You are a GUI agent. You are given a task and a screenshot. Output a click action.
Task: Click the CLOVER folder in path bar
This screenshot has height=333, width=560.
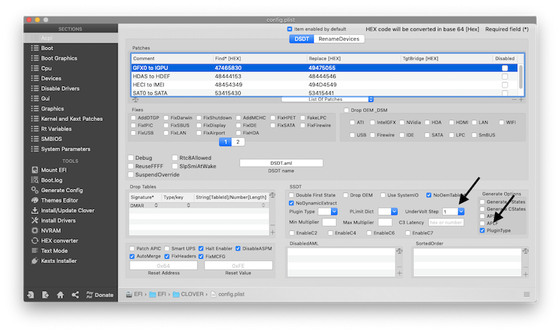tap(188, 294)
